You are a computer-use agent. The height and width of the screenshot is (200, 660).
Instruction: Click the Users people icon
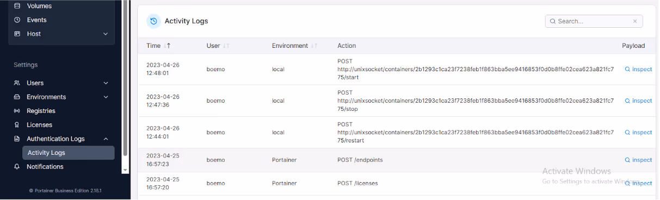click(17, 83)
